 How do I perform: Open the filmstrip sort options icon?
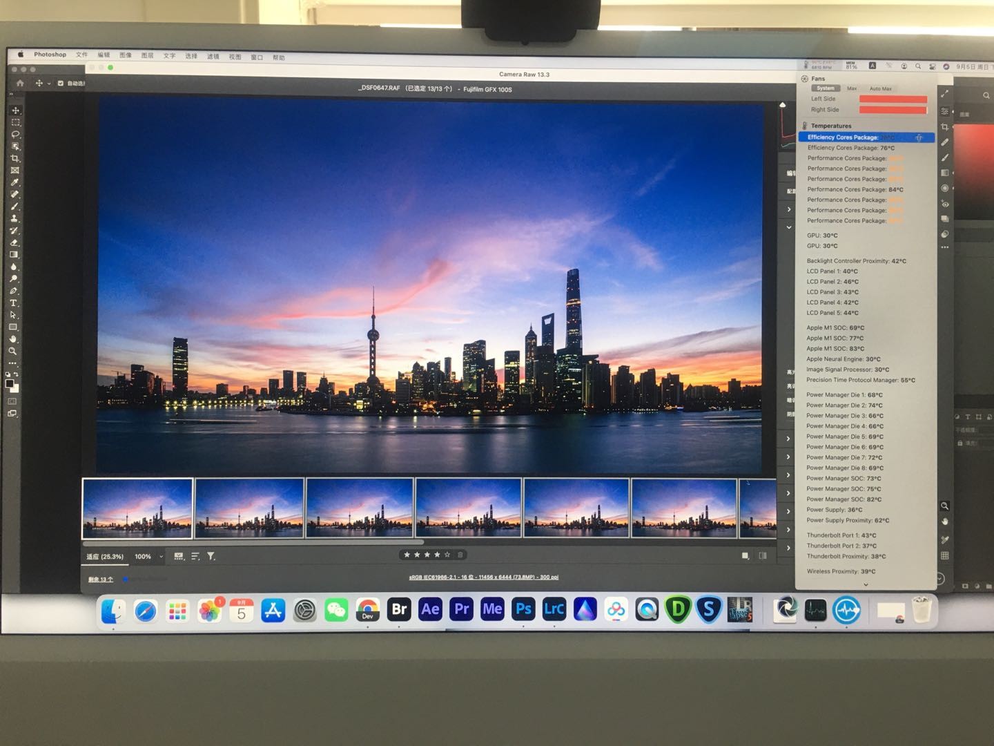(x=195, y=556)
